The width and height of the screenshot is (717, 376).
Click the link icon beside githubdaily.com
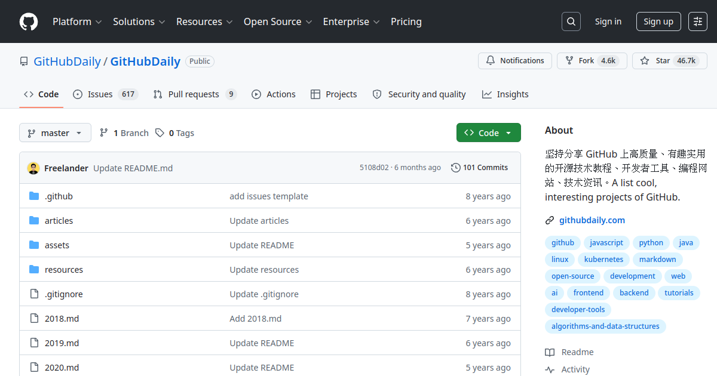click(x=550, y=220)
